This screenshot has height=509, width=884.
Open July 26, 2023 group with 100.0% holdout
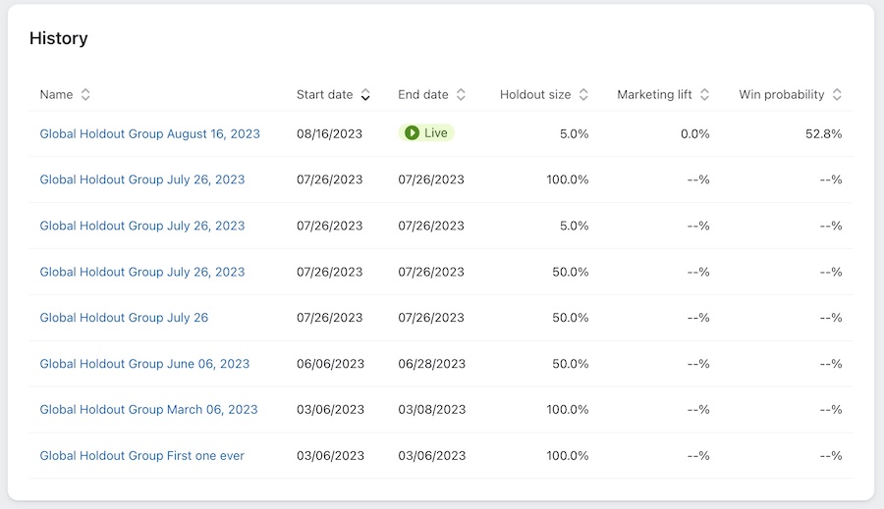coord(141,179)
